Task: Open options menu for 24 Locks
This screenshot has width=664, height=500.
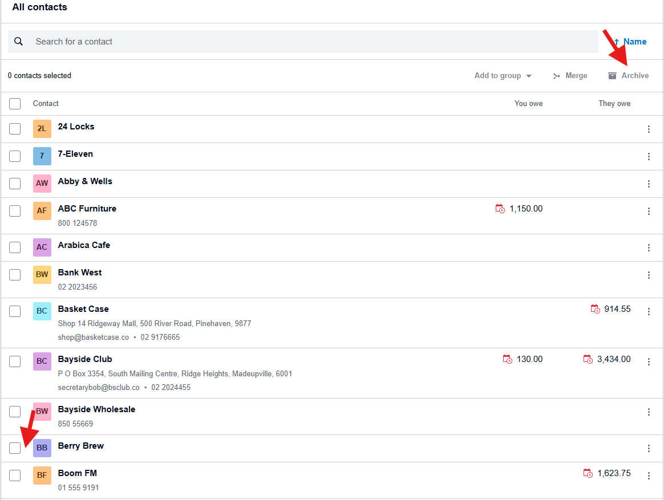Action: [x=649, y=129]
